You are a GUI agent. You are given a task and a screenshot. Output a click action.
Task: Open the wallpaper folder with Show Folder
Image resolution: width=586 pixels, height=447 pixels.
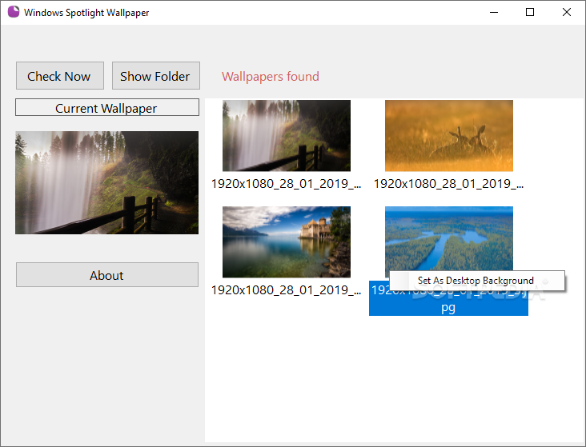click(156, 76)
